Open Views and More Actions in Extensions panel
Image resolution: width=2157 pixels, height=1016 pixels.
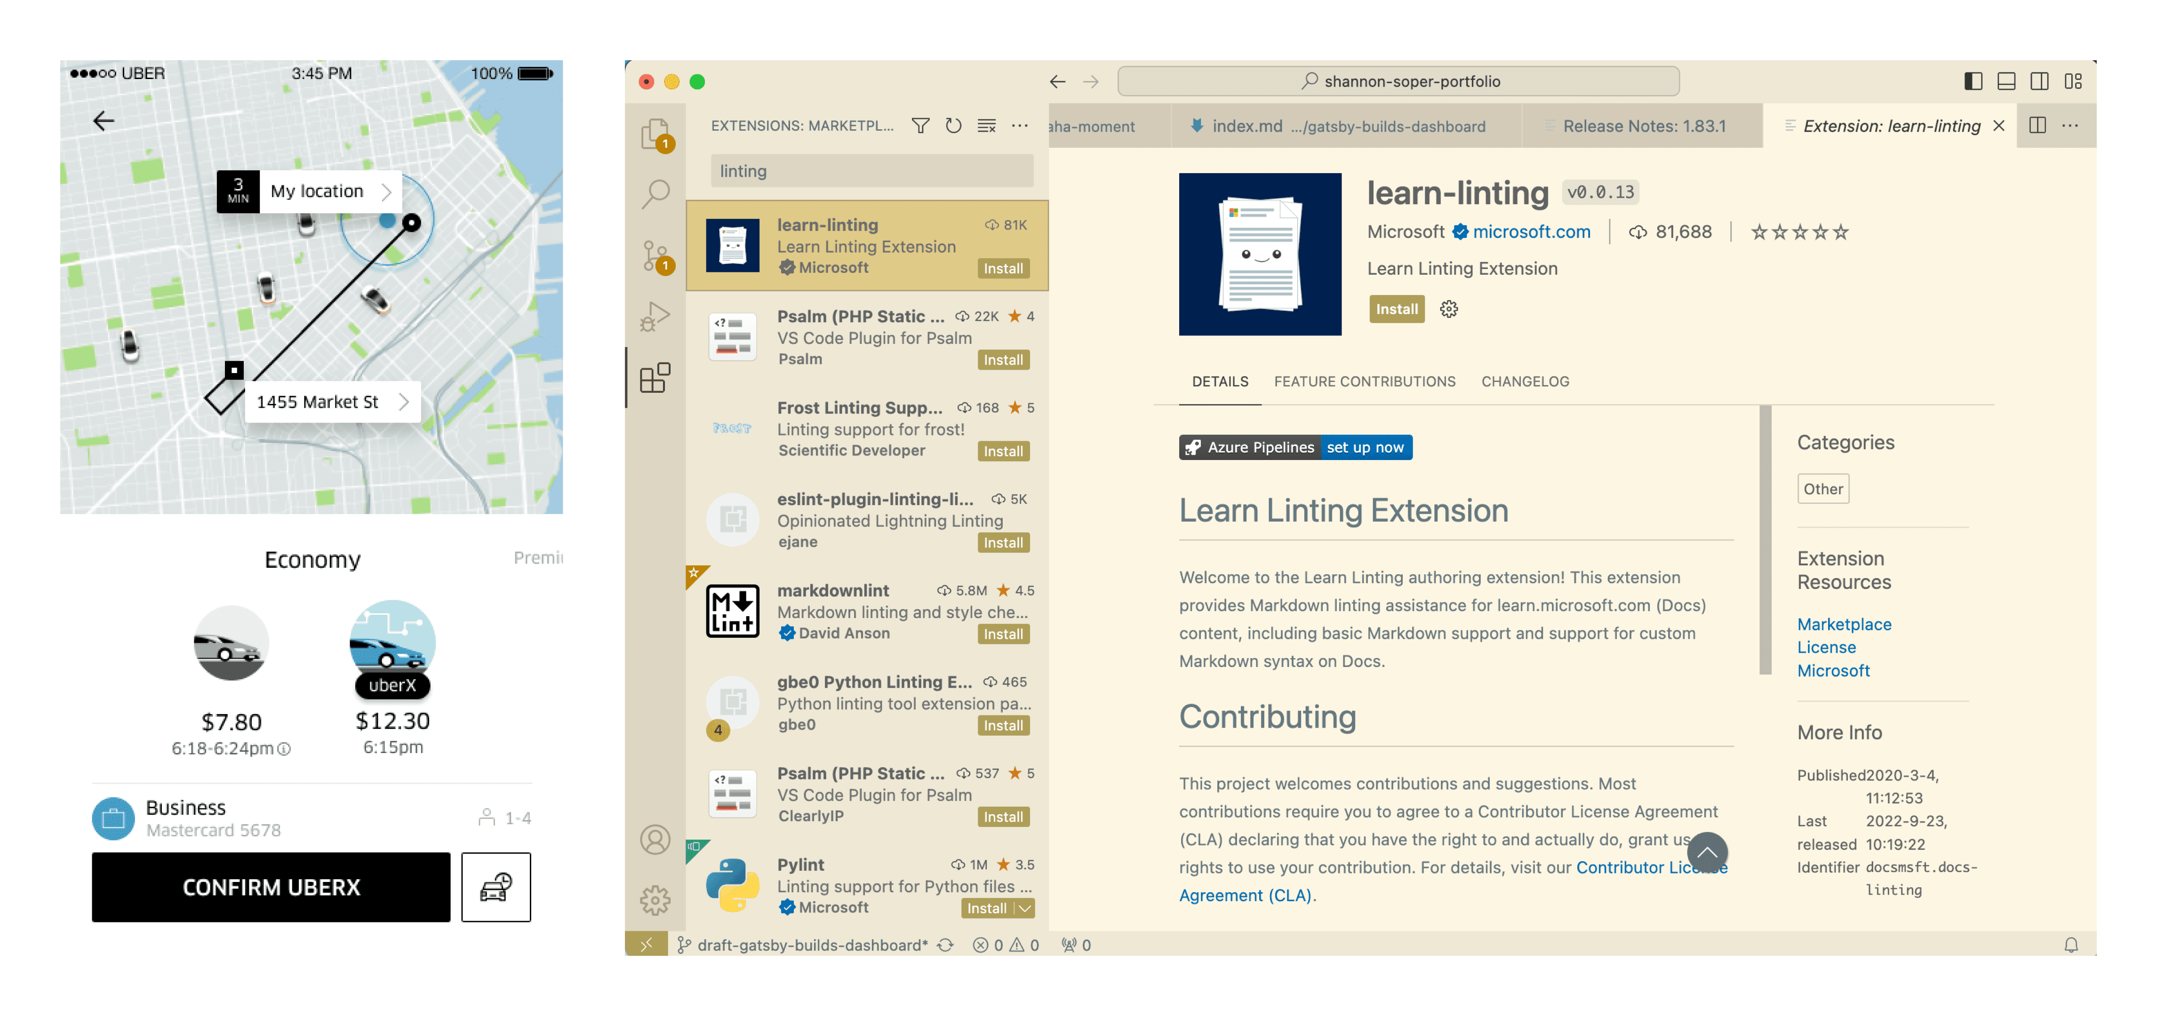point(1019,126)
